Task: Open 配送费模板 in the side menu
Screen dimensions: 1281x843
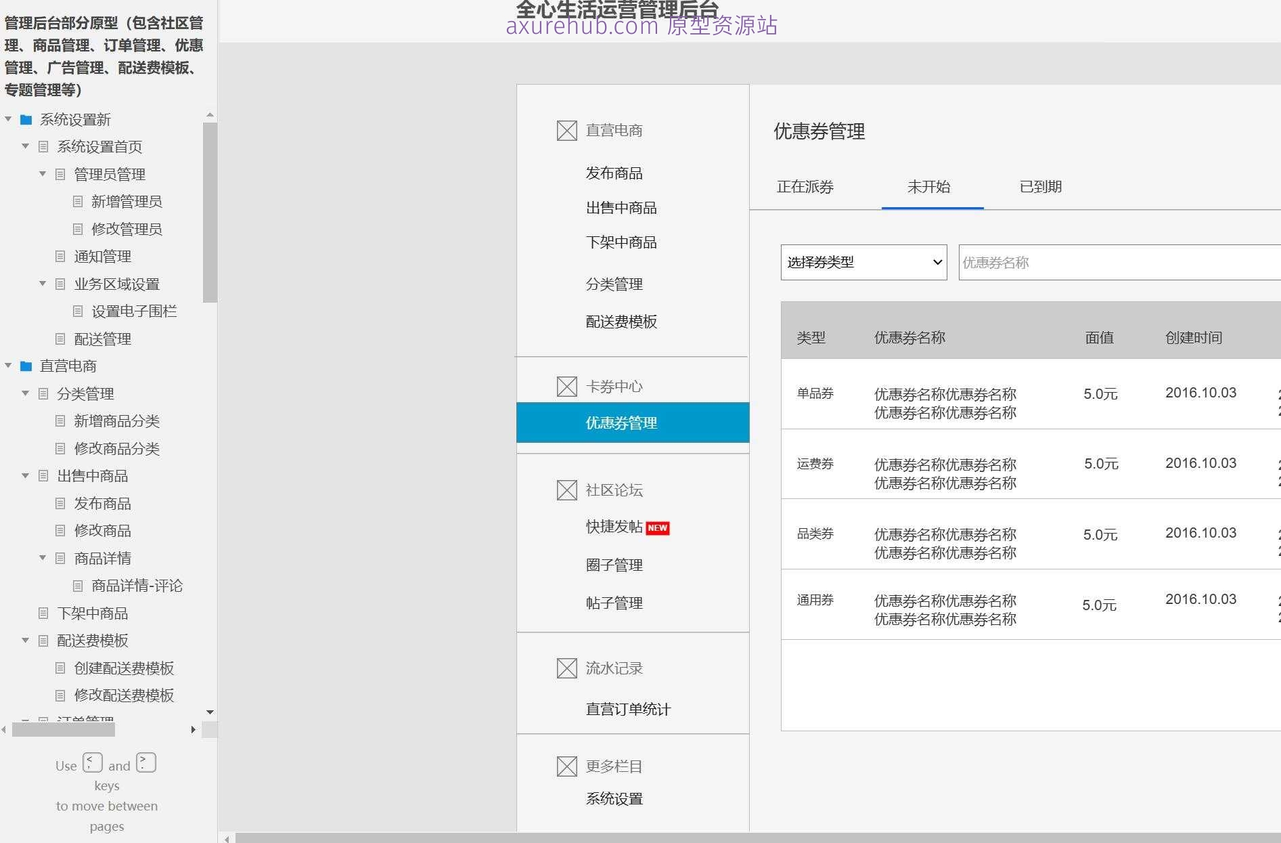Action: pyautogui.click(x=621, y=322)
